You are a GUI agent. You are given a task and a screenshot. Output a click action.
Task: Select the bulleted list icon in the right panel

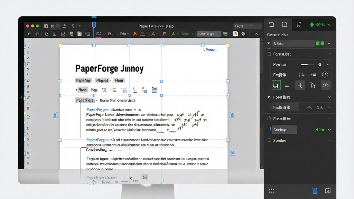313,75
